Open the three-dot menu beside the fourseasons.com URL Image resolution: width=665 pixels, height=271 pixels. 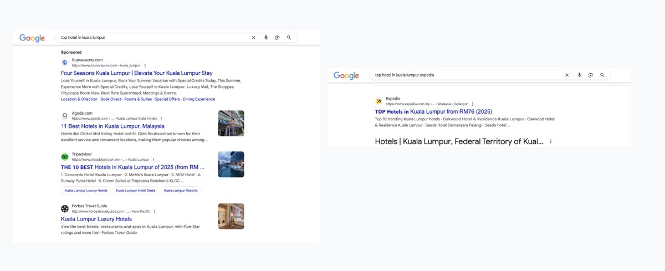click(145, 65)
